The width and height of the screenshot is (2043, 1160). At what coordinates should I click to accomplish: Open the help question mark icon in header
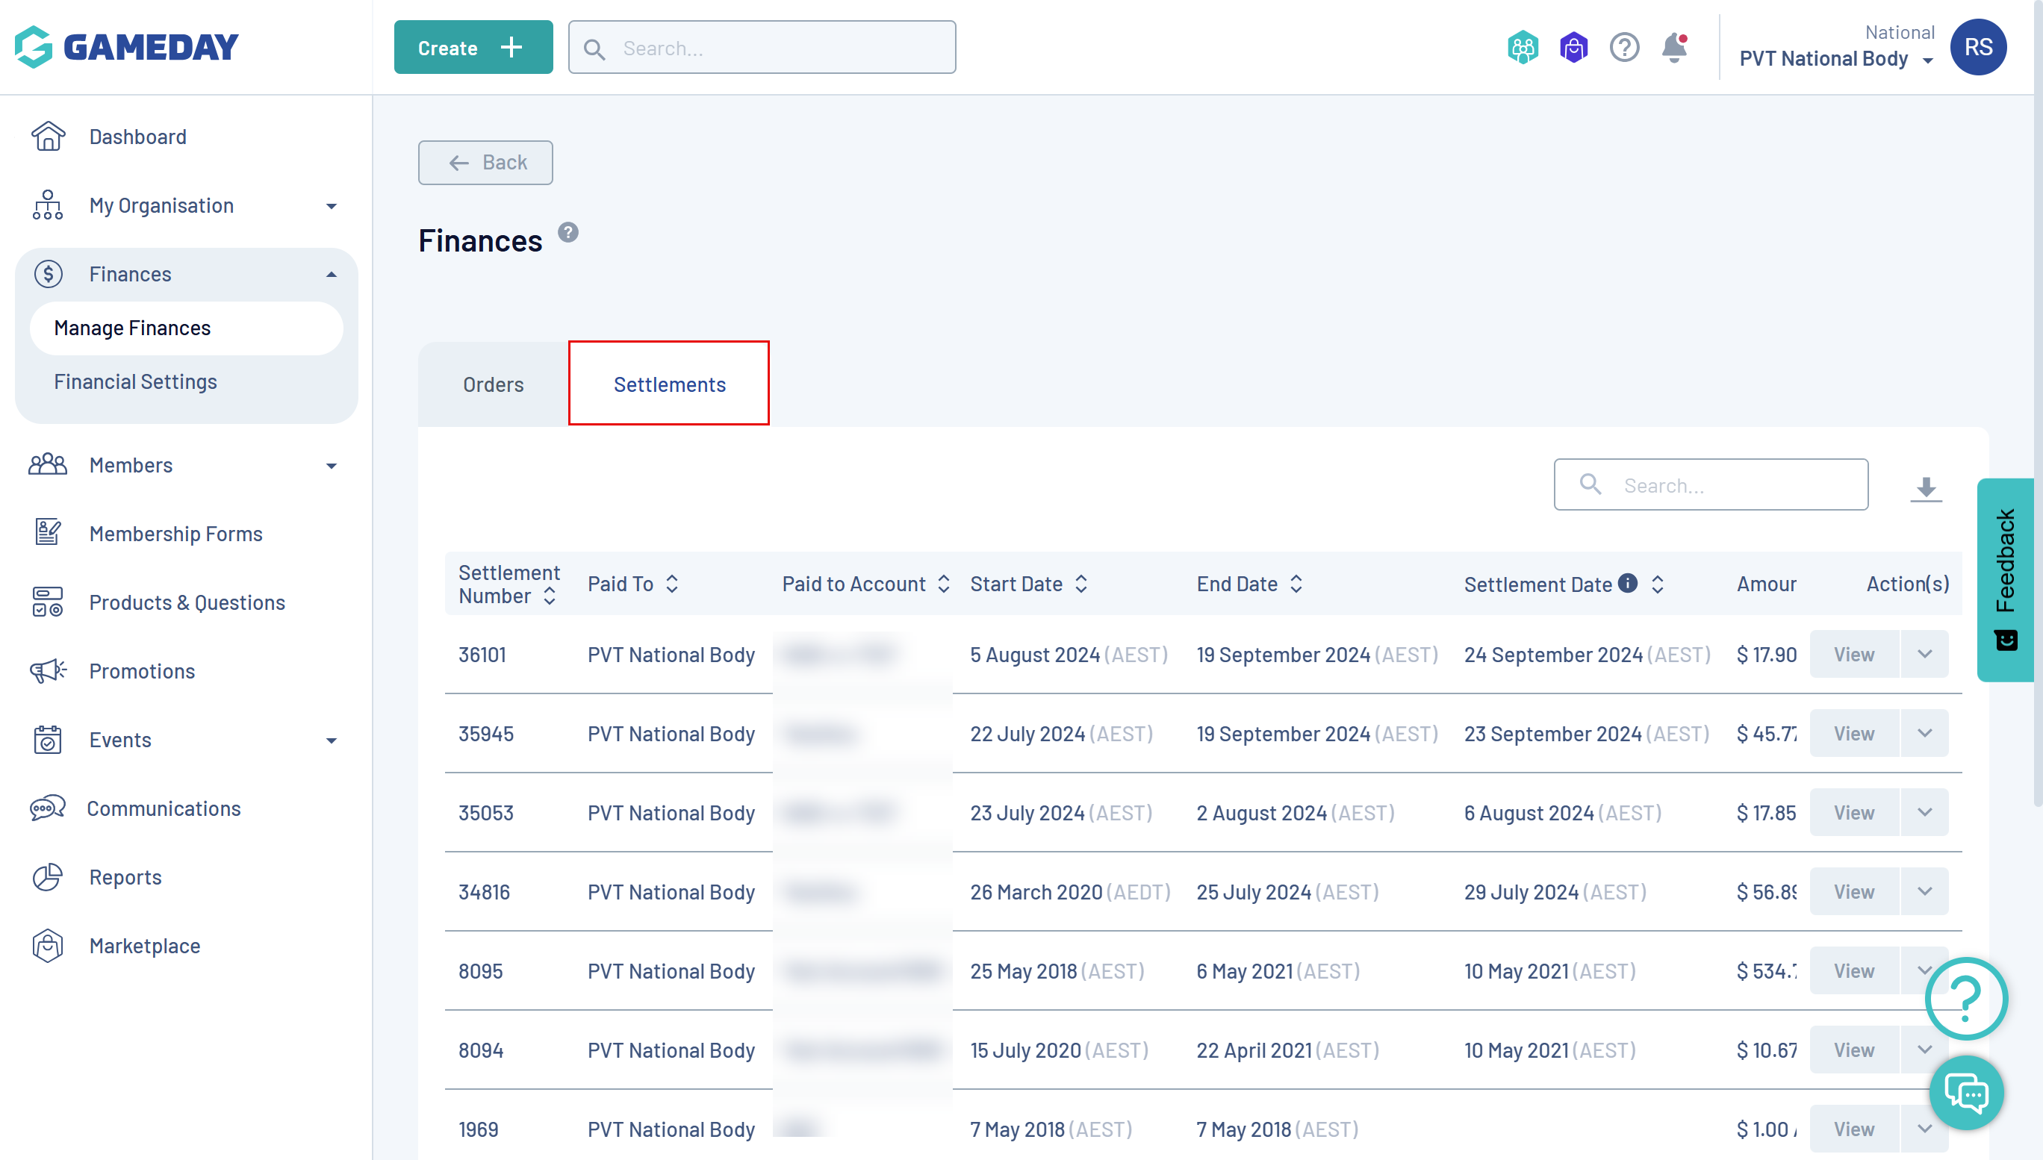pos(1624,48)
